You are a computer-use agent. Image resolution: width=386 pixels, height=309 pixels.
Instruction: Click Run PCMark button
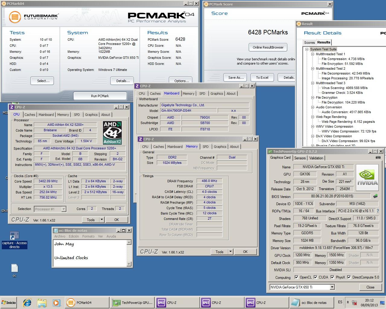[x=100, y=96]
